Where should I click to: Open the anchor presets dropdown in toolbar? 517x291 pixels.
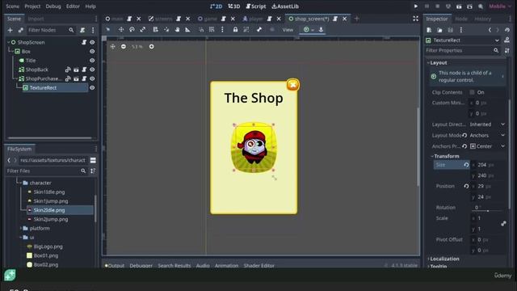[309, 30]
